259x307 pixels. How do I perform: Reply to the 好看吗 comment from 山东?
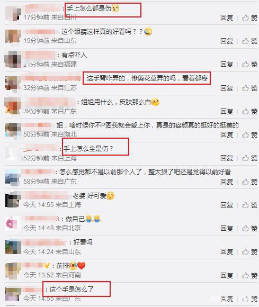(x=227, y=251)
